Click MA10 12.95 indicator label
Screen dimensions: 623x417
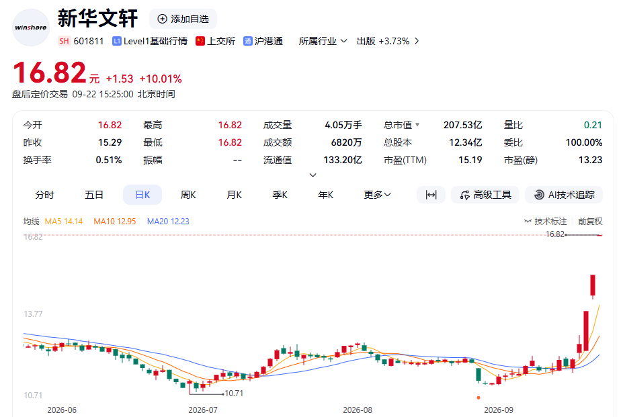(x=115, y=221)
